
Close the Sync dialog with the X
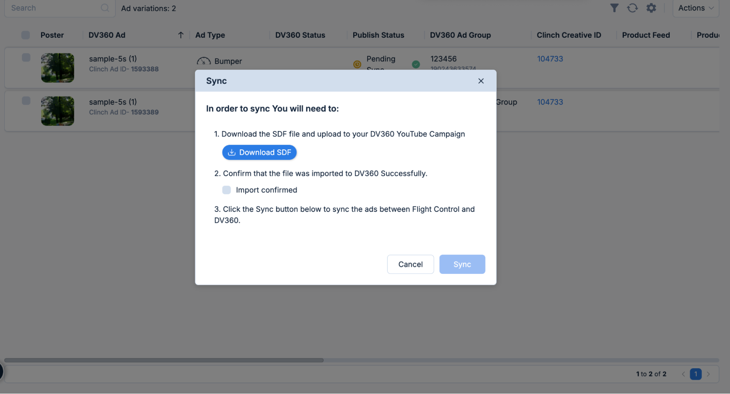click(481, 81)
